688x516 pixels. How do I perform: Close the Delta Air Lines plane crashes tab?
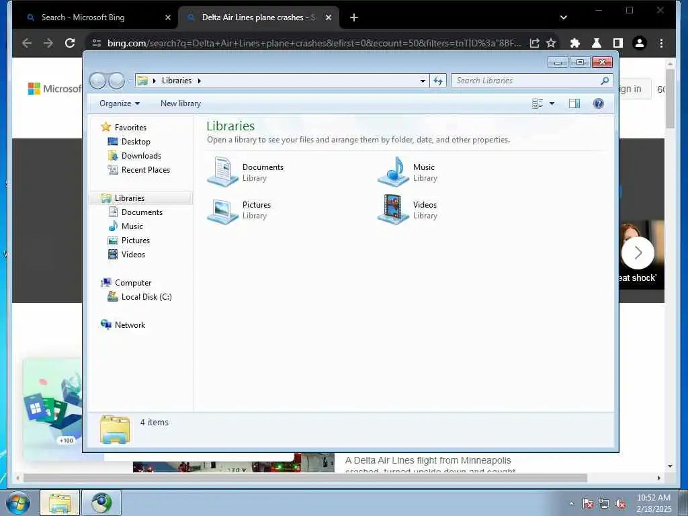(328, 17)
